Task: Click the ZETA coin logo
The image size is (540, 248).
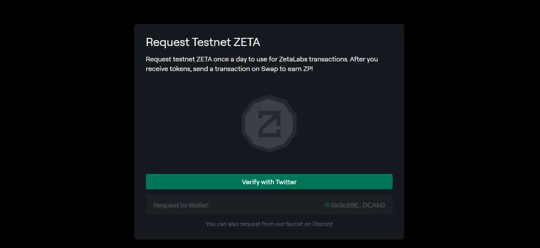Action: (269, 123)
